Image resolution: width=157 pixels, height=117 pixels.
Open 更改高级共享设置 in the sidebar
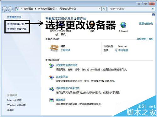click(x=17, y=29)
